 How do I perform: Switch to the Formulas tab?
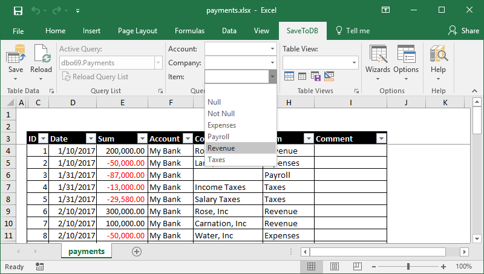coord(189,31)
